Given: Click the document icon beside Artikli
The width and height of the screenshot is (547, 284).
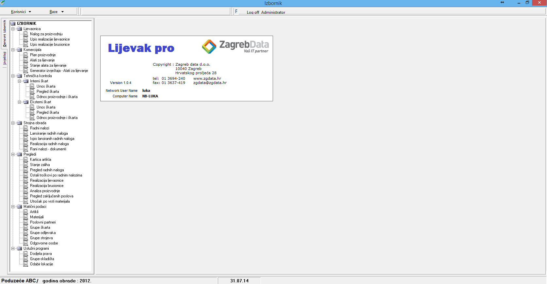Looking at the screenshot, I should [x=26, y=212].
